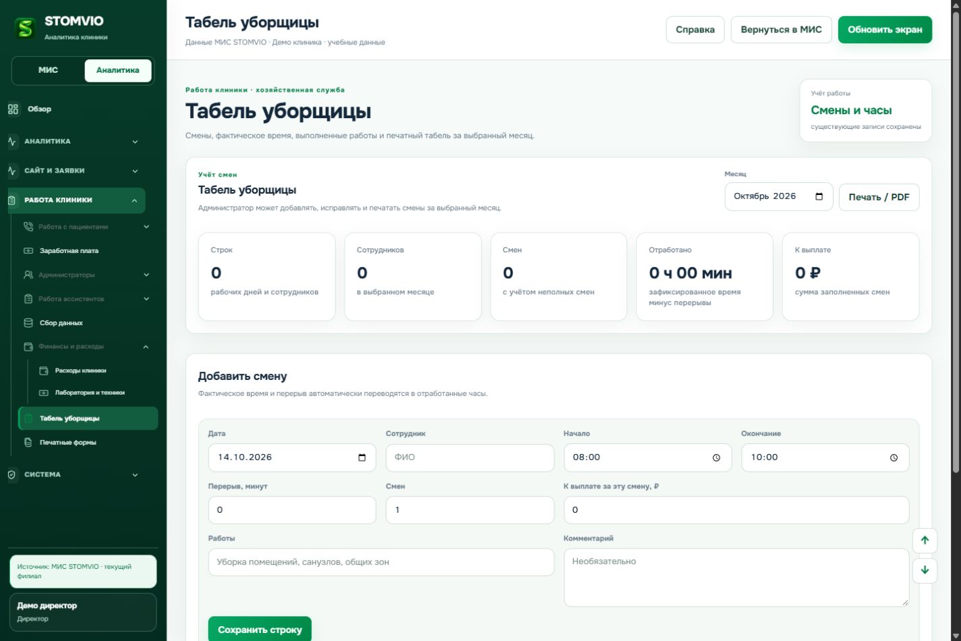Click the calendar icon in Месяц field
The height and width of the screenshot is (641, 961).
[x=819, y=196]
